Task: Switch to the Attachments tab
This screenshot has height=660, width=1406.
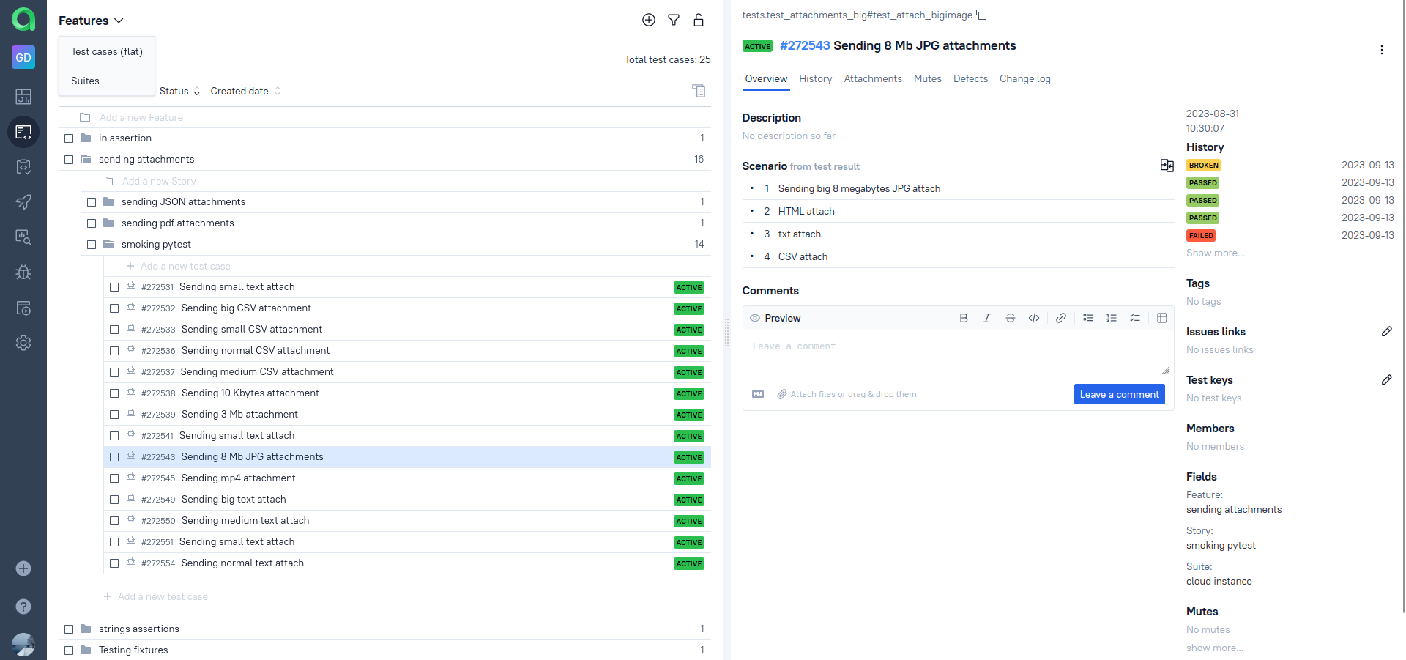Action: pyautogui.click(x=872, y=78)
